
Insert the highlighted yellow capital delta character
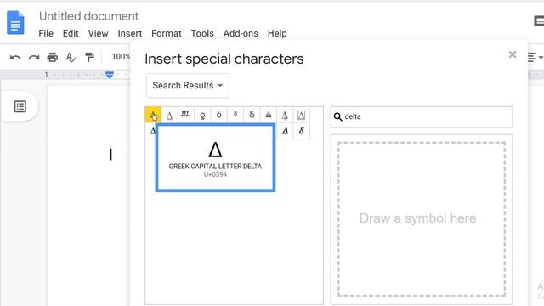153,115
